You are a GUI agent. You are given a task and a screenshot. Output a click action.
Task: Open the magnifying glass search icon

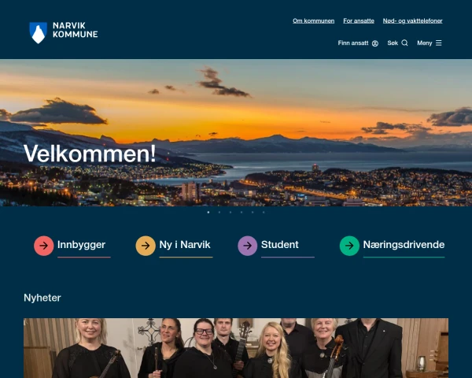[x=404, y=43]
